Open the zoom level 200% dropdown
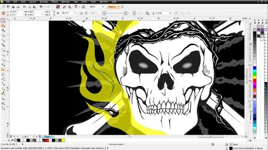The image size is (268, 150). click(x=103, y=7)
